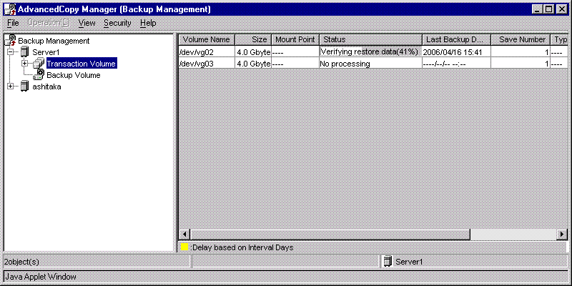Click the Transaction Volume stacked disks icon
Screen dimensions: 572x286
coord(39,64)
